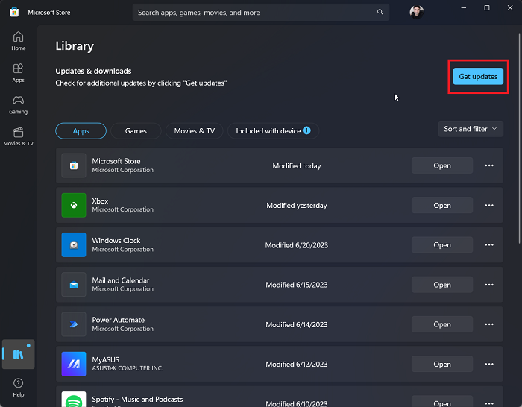
Task: Open more options for Microsoft Store
Action: click(489, 165)
